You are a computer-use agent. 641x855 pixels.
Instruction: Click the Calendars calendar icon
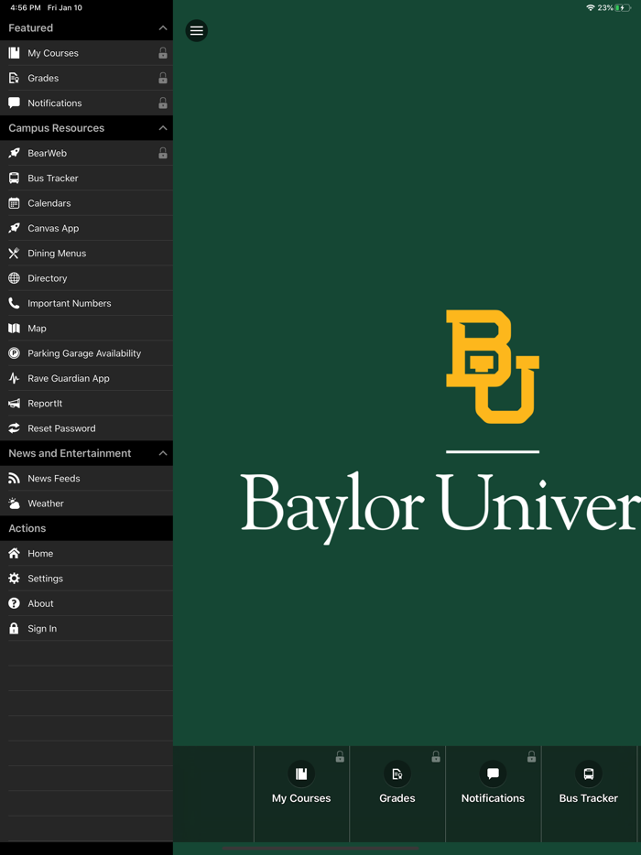point(14,203)
